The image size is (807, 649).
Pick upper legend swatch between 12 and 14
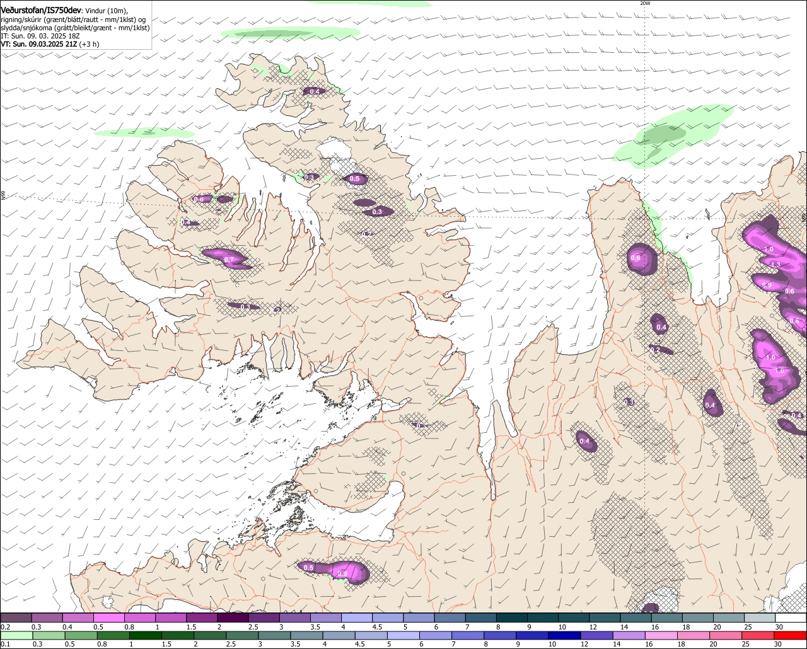point(606,618)
